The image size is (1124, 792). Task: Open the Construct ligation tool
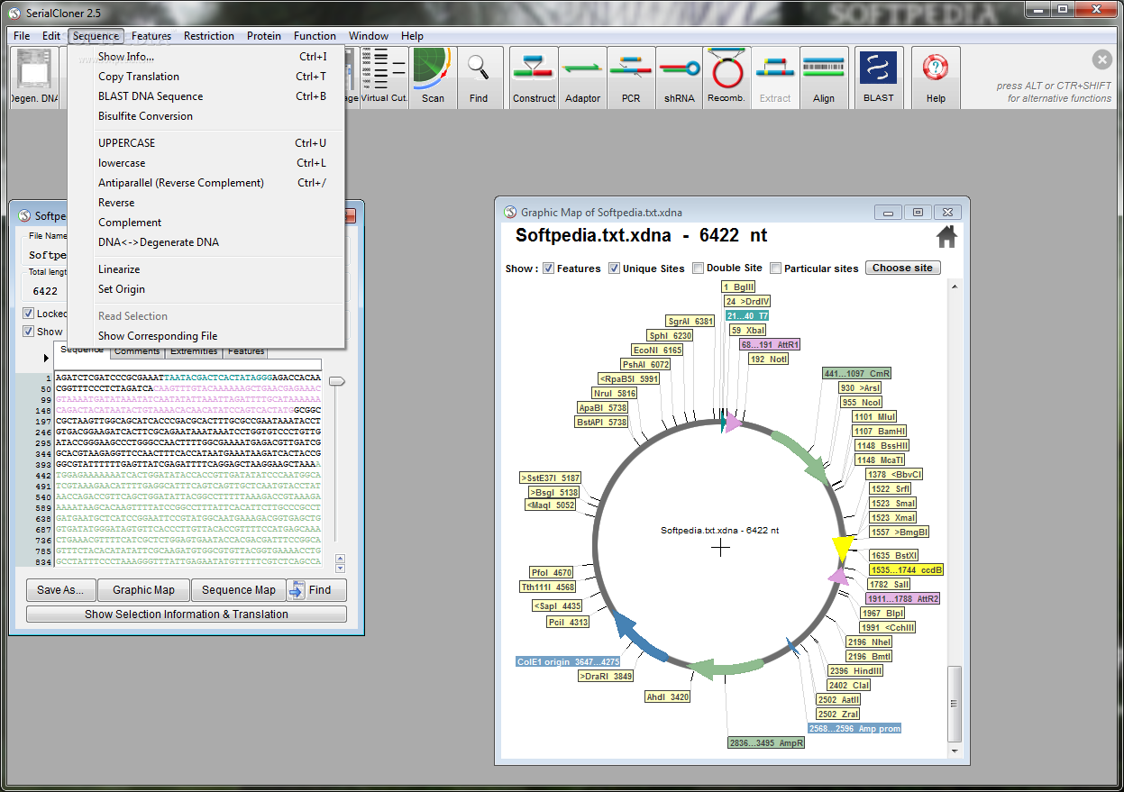point(534,77)
